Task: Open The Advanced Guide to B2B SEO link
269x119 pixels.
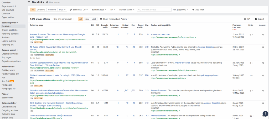Action: click(51, 116)
